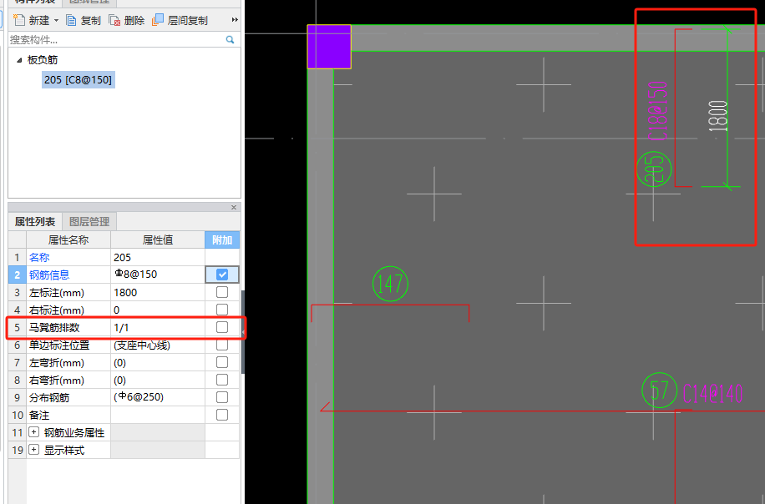
Task: Check the 分布钢筋 附加 checkbox
Action: (222, 397)
